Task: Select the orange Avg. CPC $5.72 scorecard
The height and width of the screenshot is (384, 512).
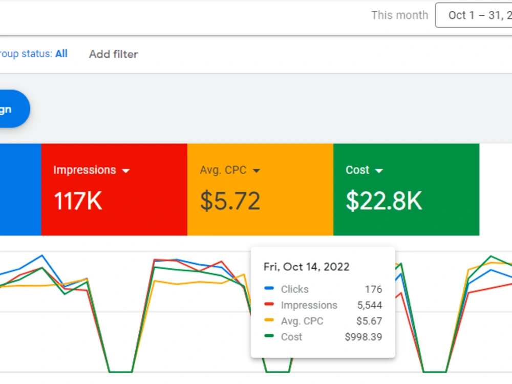Action: point(260,189)
